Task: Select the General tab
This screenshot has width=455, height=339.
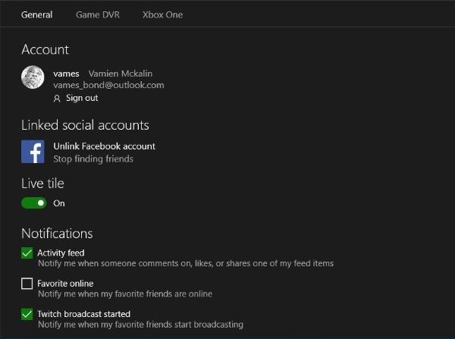Action: (x=37, y=15)
